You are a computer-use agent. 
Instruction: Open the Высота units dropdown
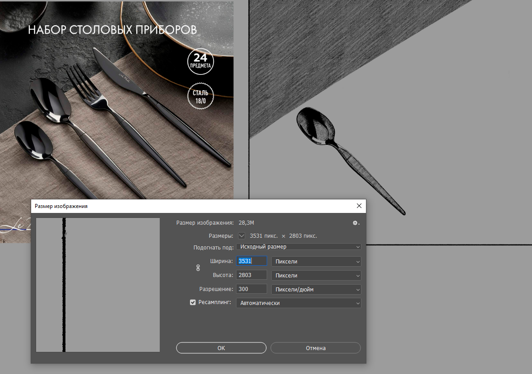pos(316,275)
